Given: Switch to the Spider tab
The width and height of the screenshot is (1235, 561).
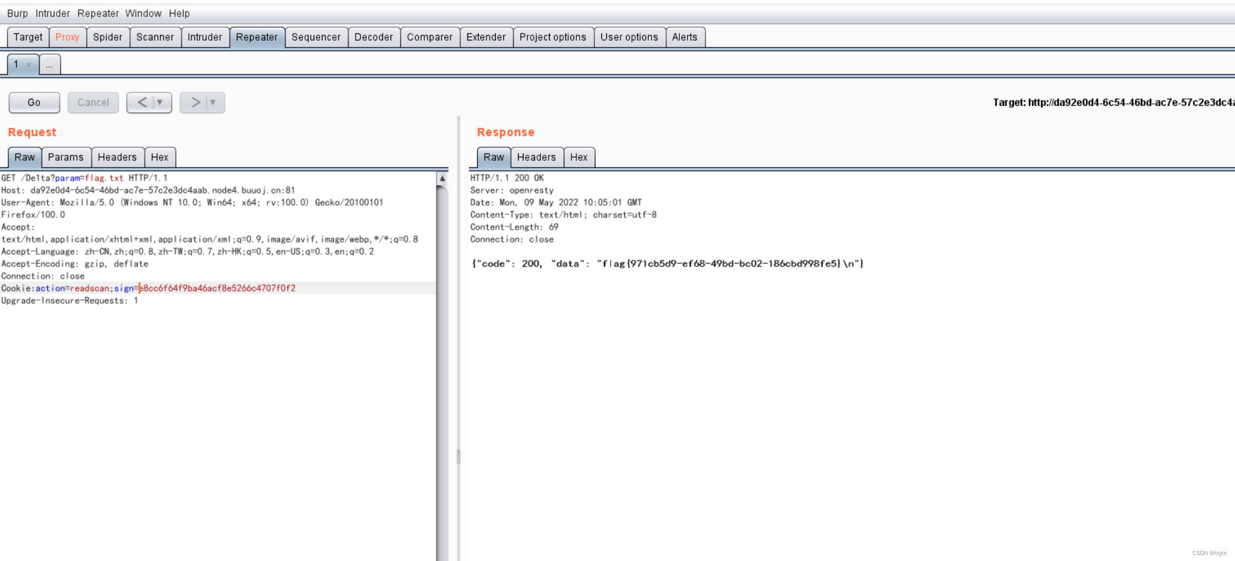Looking at the screenshot, I should pos(108,37).
